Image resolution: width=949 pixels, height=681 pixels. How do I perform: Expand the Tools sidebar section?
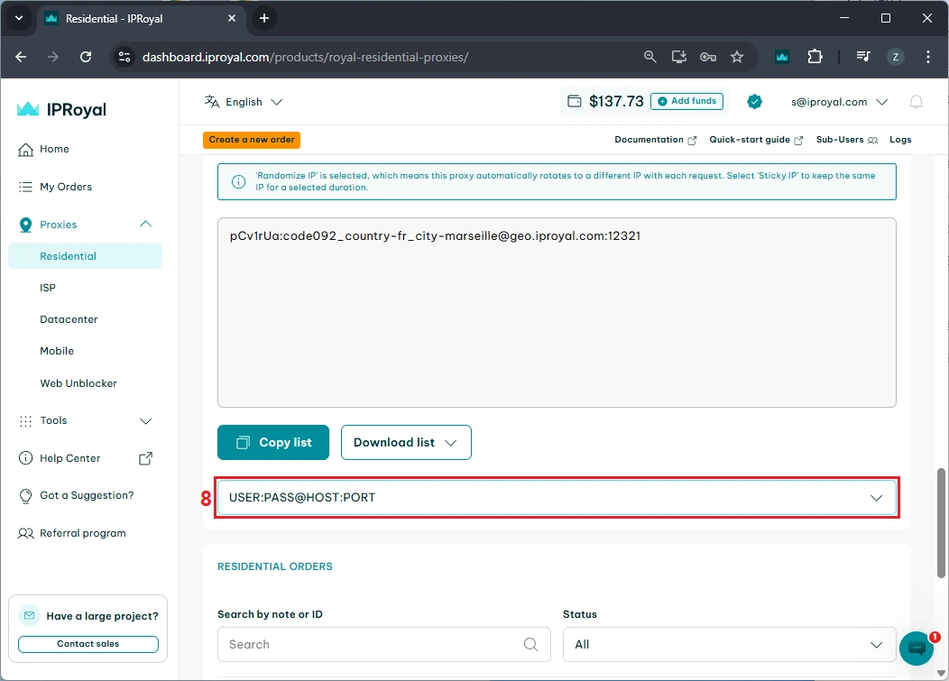[x=145, y=420]
